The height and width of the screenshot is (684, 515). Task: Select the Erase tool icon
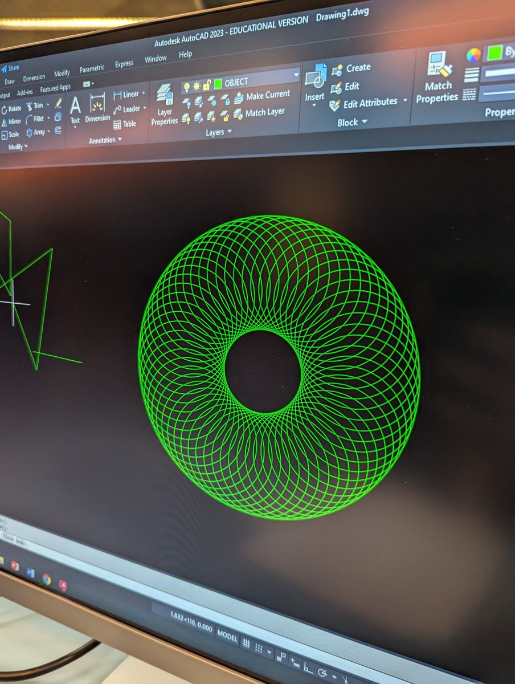click(58, 104)
